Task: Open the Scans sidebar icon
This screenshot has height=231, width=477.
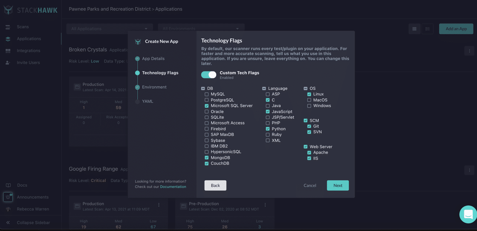Action: [8, 27]
